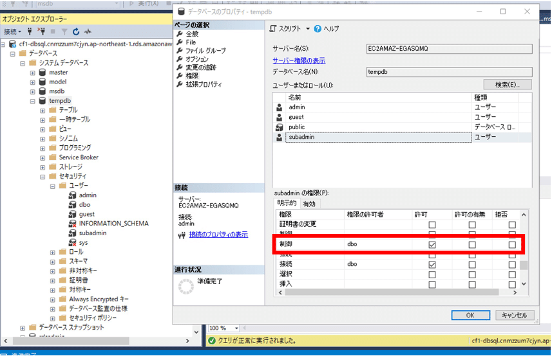Select the master database icon
The image size is (552, 356).
[x=43, y=73]
